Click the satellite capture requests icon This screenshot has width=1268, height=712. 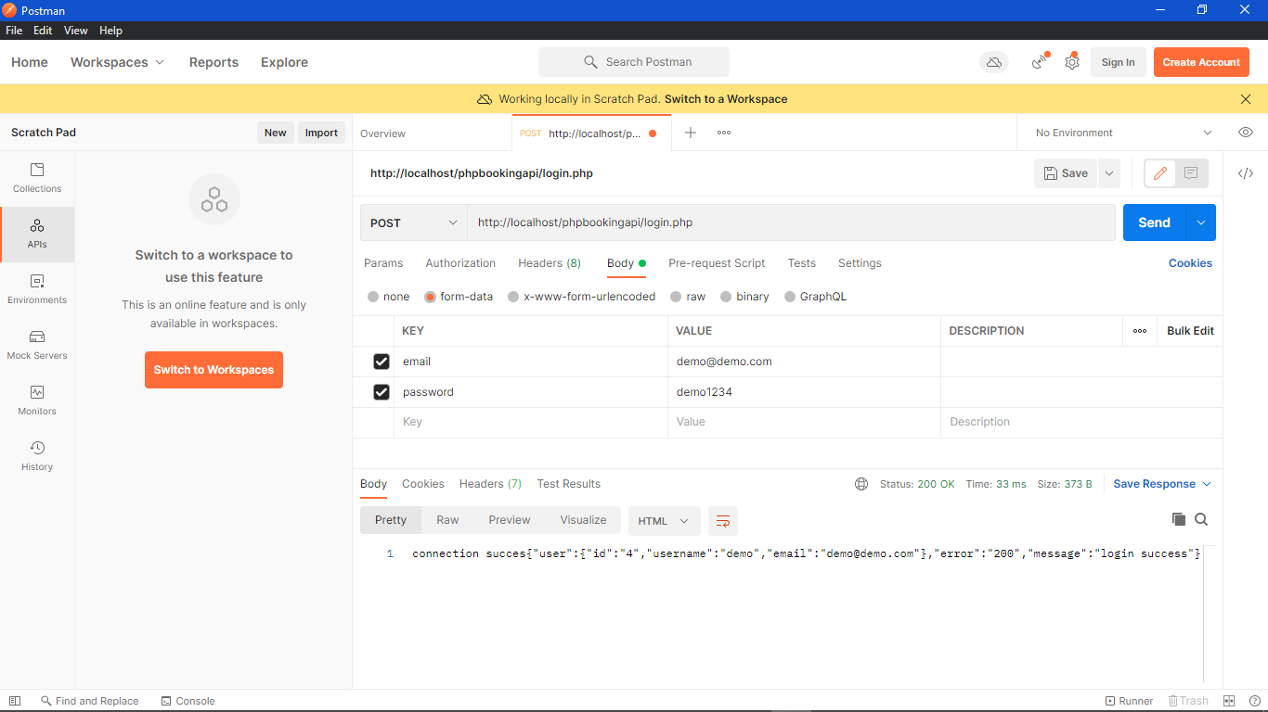pos(1040,62)
